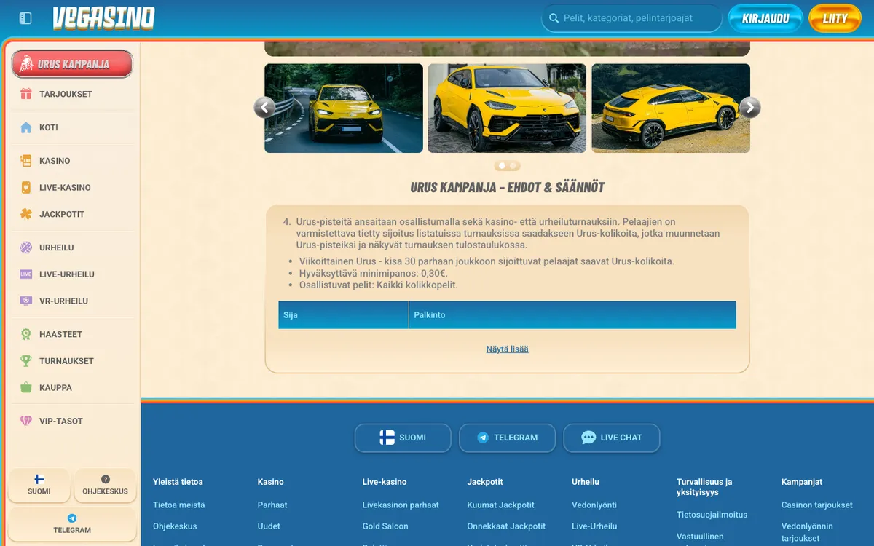Click the Kauppa shopping bag icon
Image resolution: width=874 pixels, height=546 pixels.
(x=26, y=387)
